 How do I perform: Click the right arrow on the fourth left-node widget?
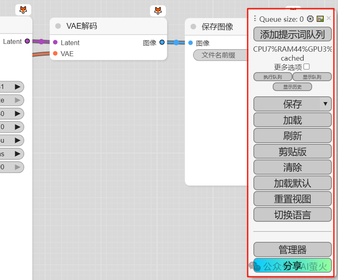18,127
